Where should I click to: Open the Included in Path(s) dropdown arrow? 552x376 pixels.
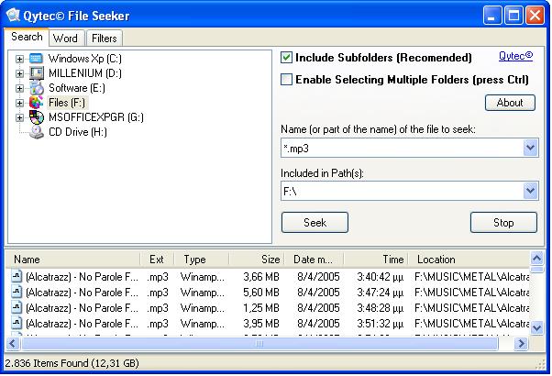[531, 191]
